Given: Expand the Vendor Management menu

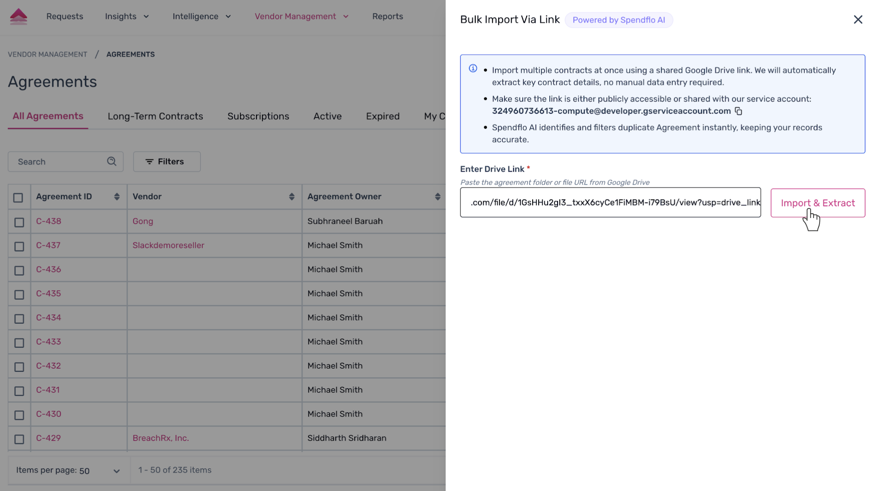Looking at the screenshot, I should point(302,16).
